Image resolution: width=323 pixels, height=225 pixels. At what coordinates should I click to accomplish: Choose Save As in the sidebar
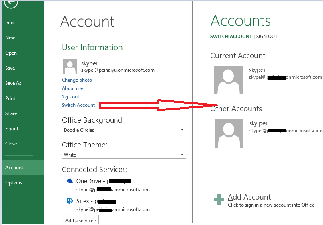click(23, 83)
